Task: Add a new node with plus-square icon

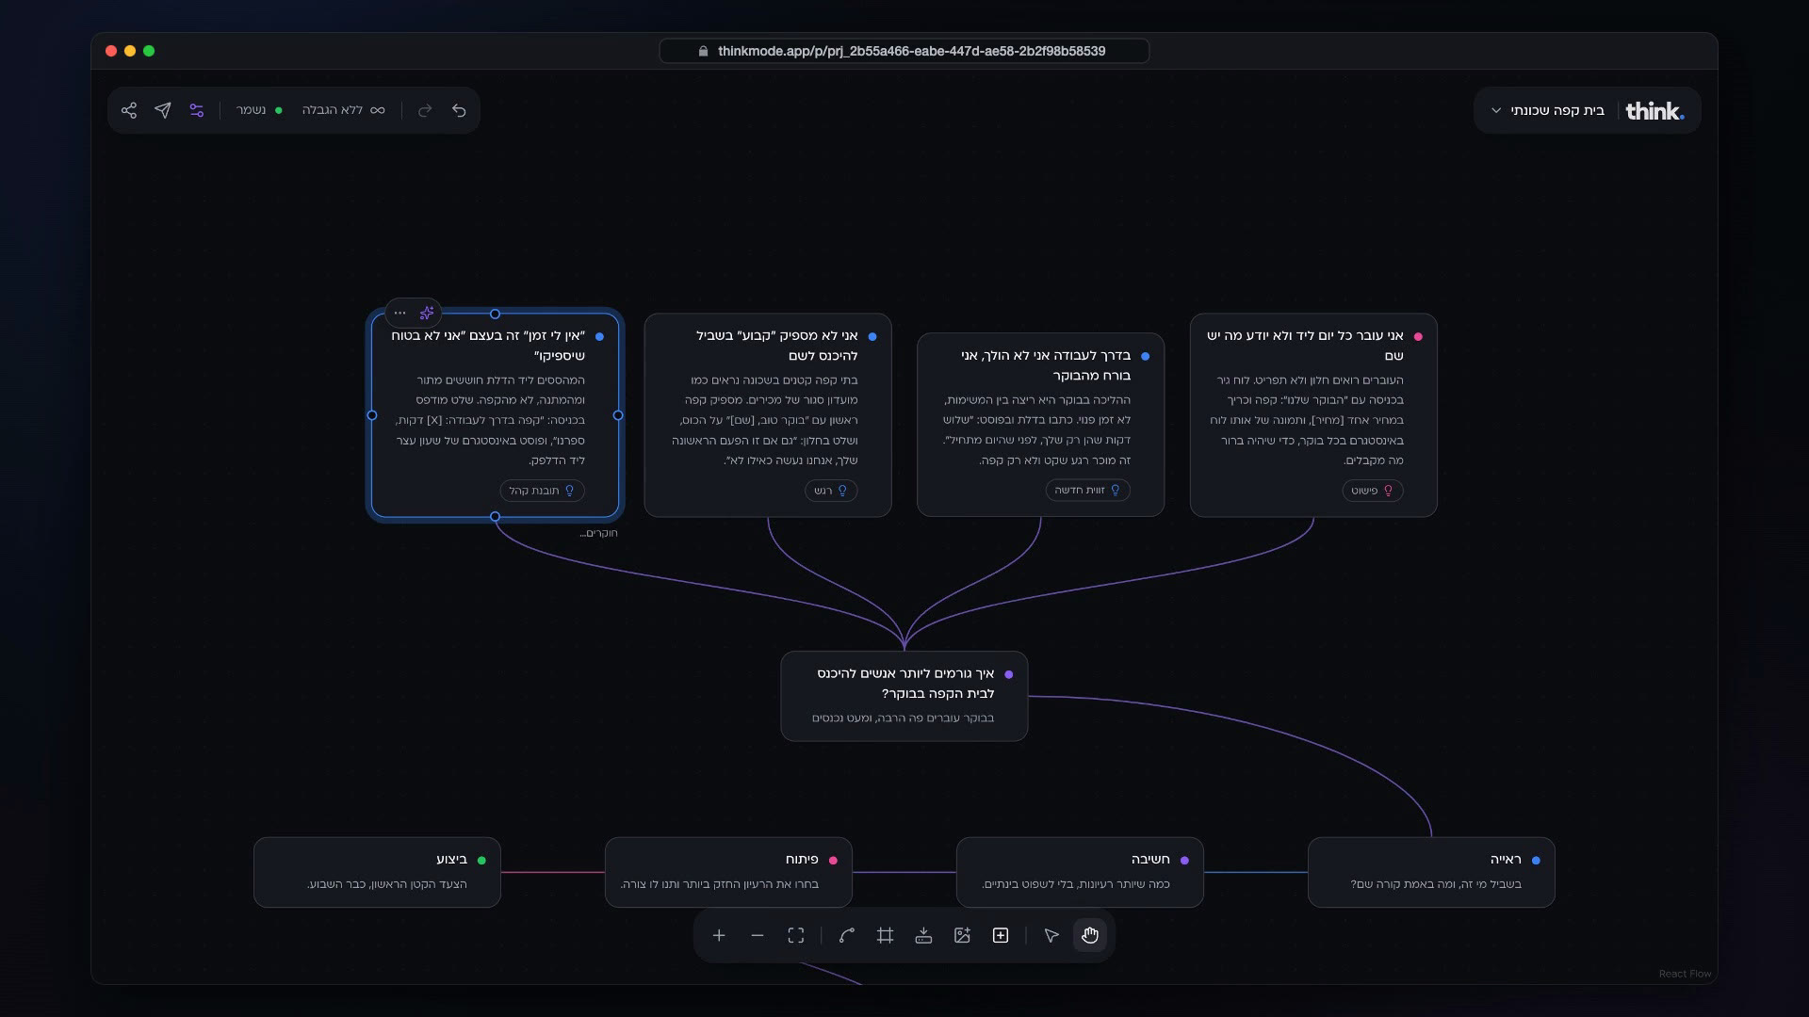Action: pyautogui.click(x=1001, y=935)
